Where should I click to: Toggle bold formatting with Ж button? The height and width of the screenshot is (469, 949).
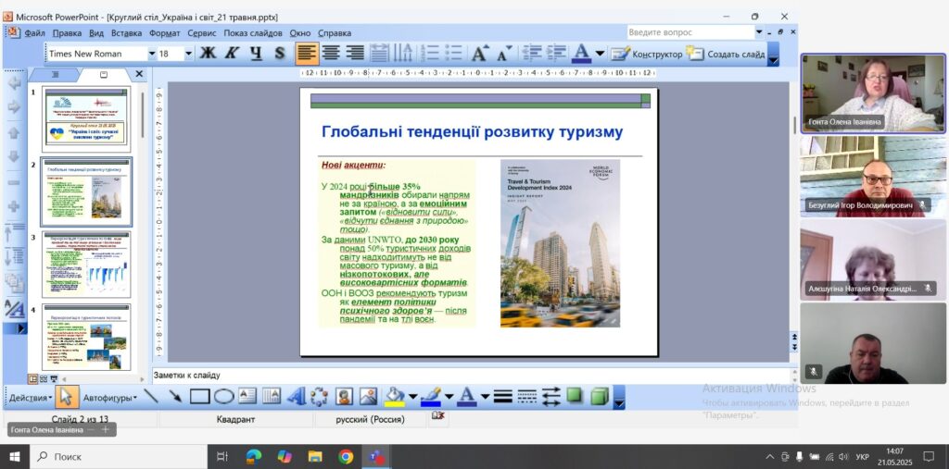(208, 54)
